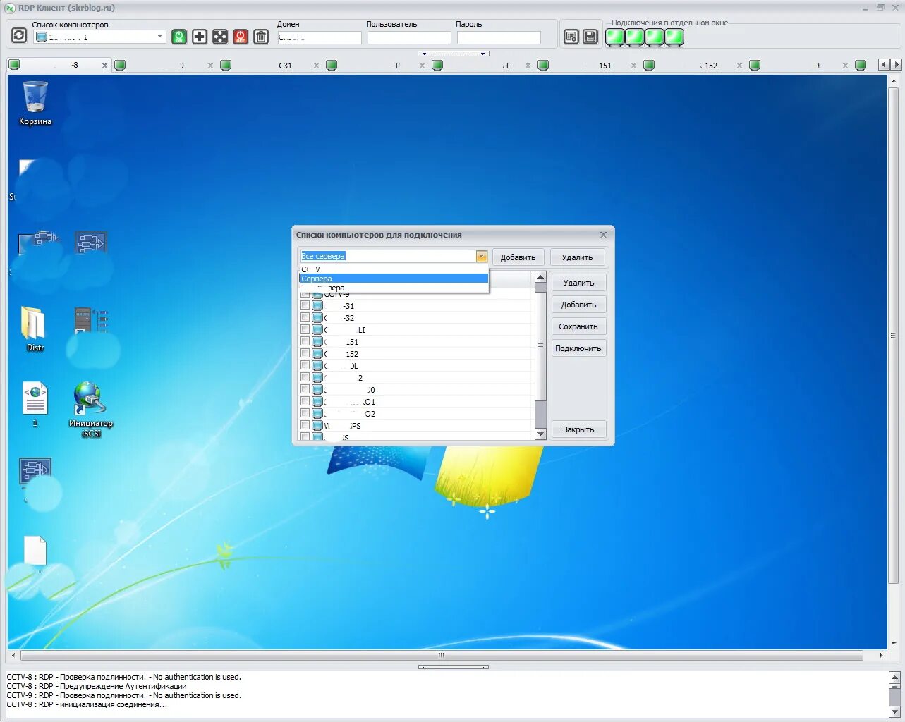Click the red OFF disconnect icon

241,37
